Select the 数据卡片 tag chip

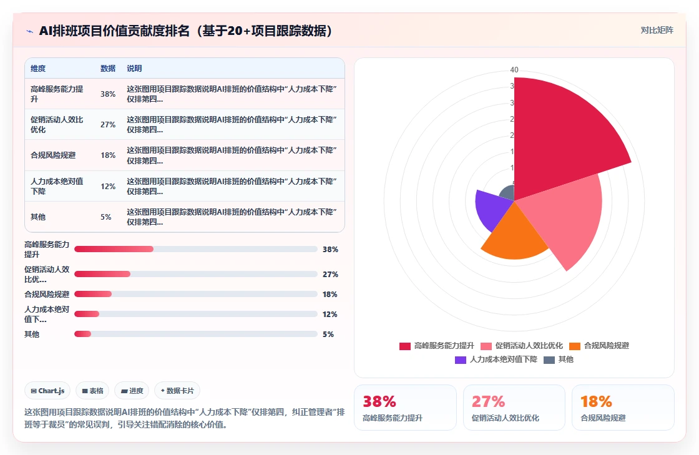click(177, 391)
